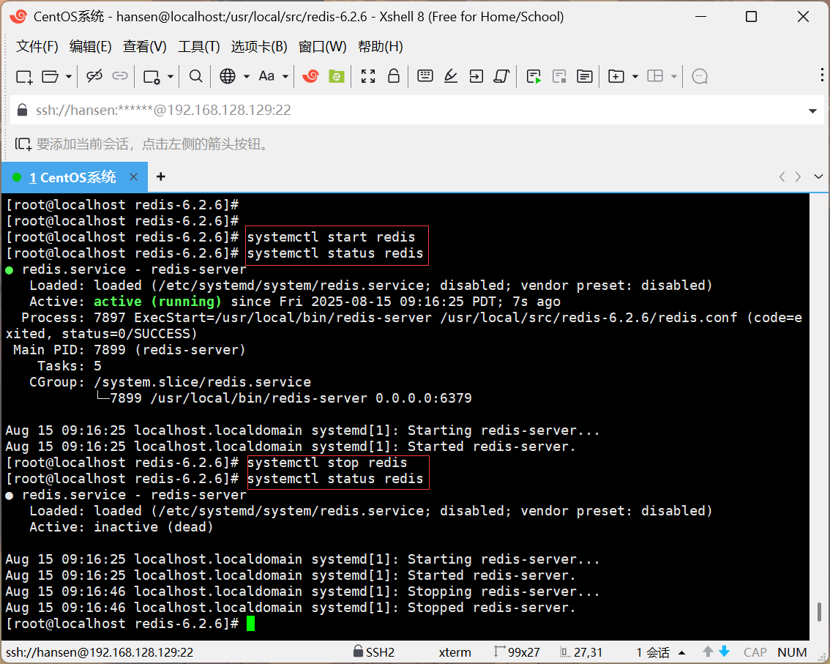
Task: Click the virtual keyboard toolbar icon
Action: click(425, 76)
